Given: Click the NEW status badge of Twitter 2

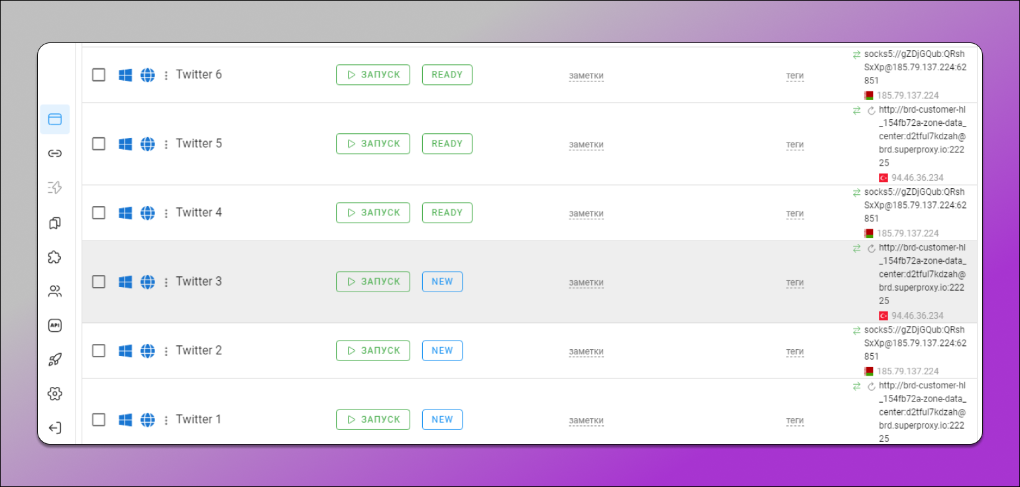Looking at the screenshot, I should click(x=442, y=351).
